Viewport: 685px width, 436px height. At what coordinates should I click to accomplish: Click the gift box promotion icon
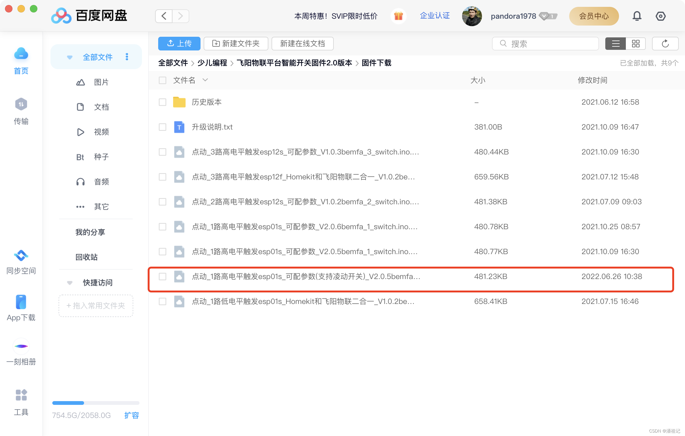click(x=398, y=16)
